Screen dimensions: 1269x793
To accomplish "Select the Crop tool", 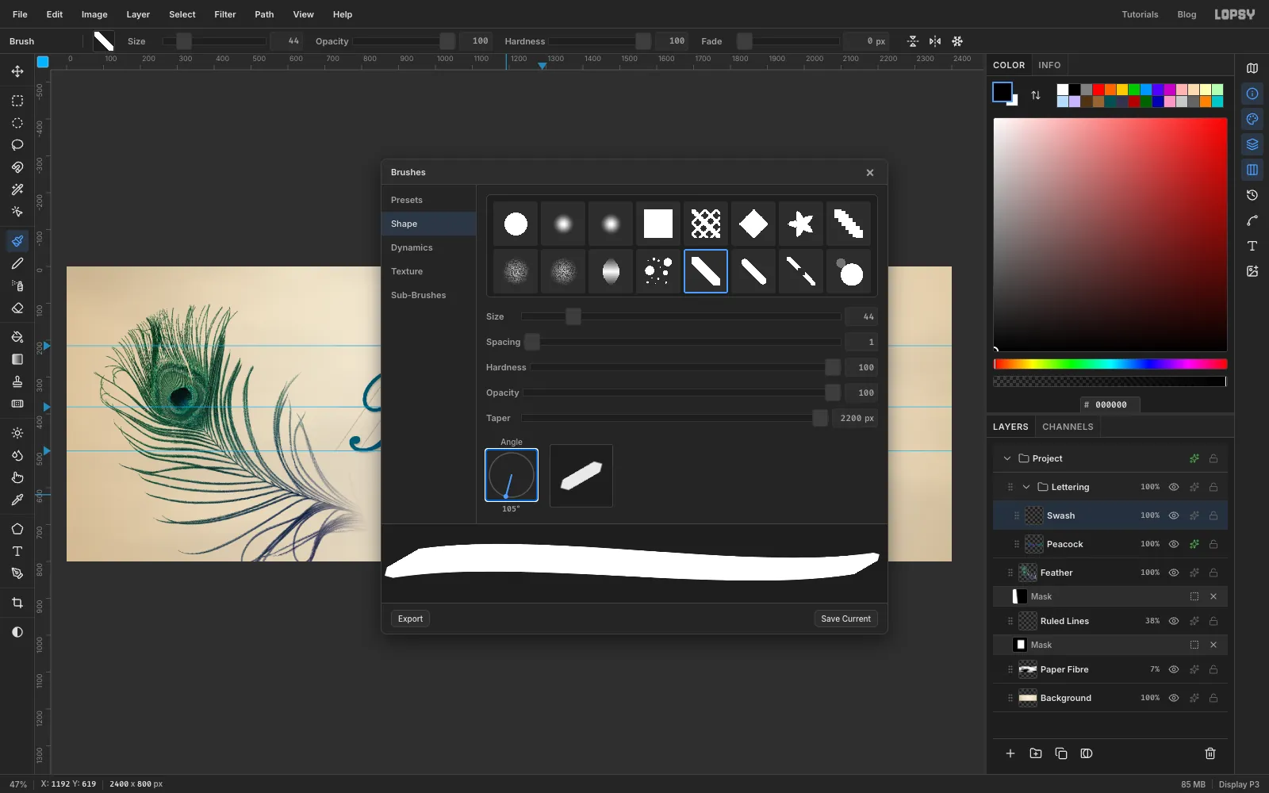I will pos(17,603).
